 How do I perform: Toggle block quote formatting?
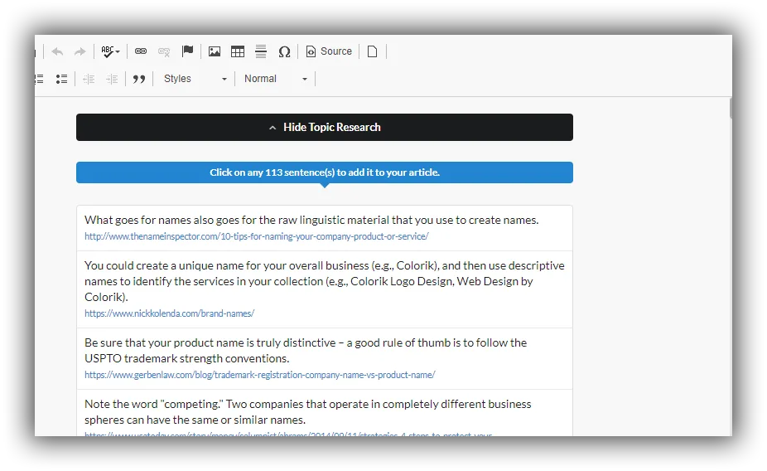click(139, 79)
